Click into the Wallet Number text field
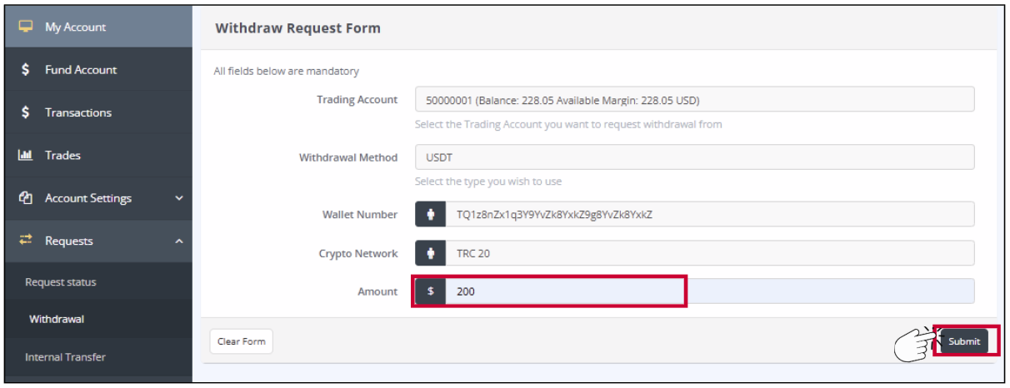 tap(708, 215)
